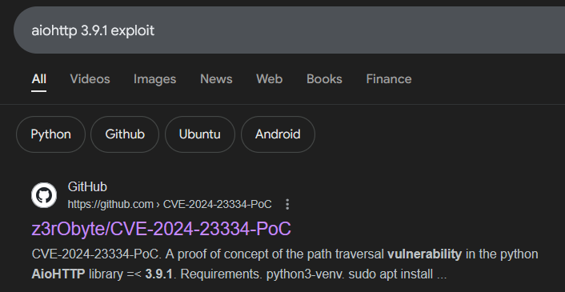565x292 pixels.
Task: Apply the Github filter chip
Action: click(125, 134)
